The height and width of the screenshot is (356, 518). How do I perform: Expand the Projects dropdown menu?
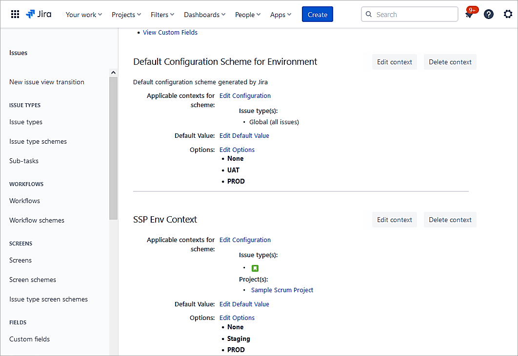(x=126, y=15)
